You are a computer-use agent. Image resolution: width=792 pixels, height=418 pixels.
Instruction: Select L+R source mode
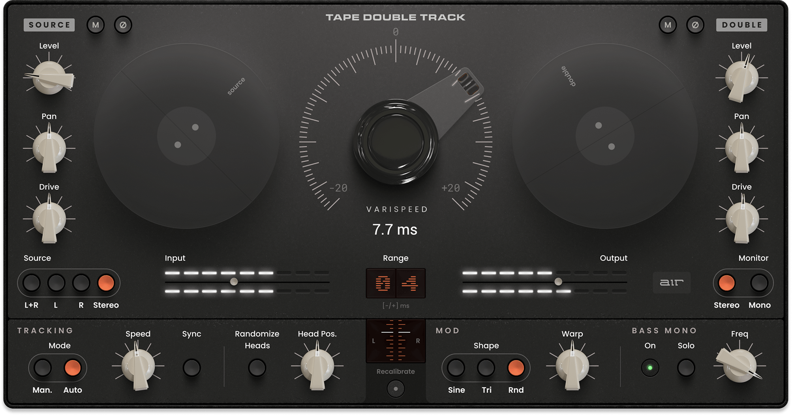pyautogui.click(x=32, y=283)
